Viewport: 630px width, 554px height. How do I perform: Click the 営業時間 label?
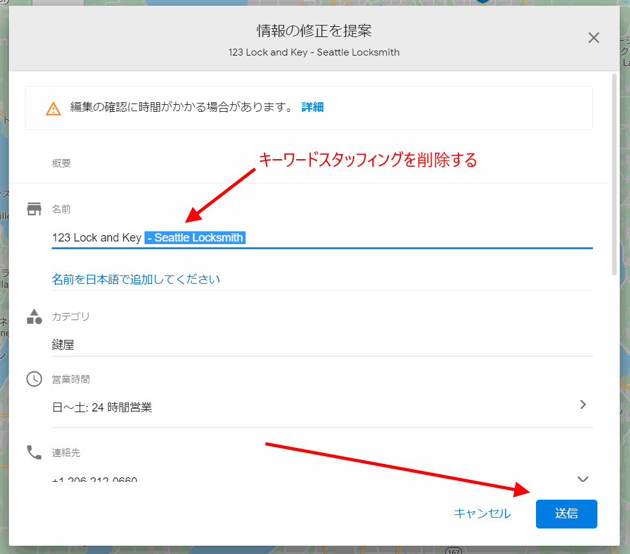pyautogui.click(x=71, y=380)
